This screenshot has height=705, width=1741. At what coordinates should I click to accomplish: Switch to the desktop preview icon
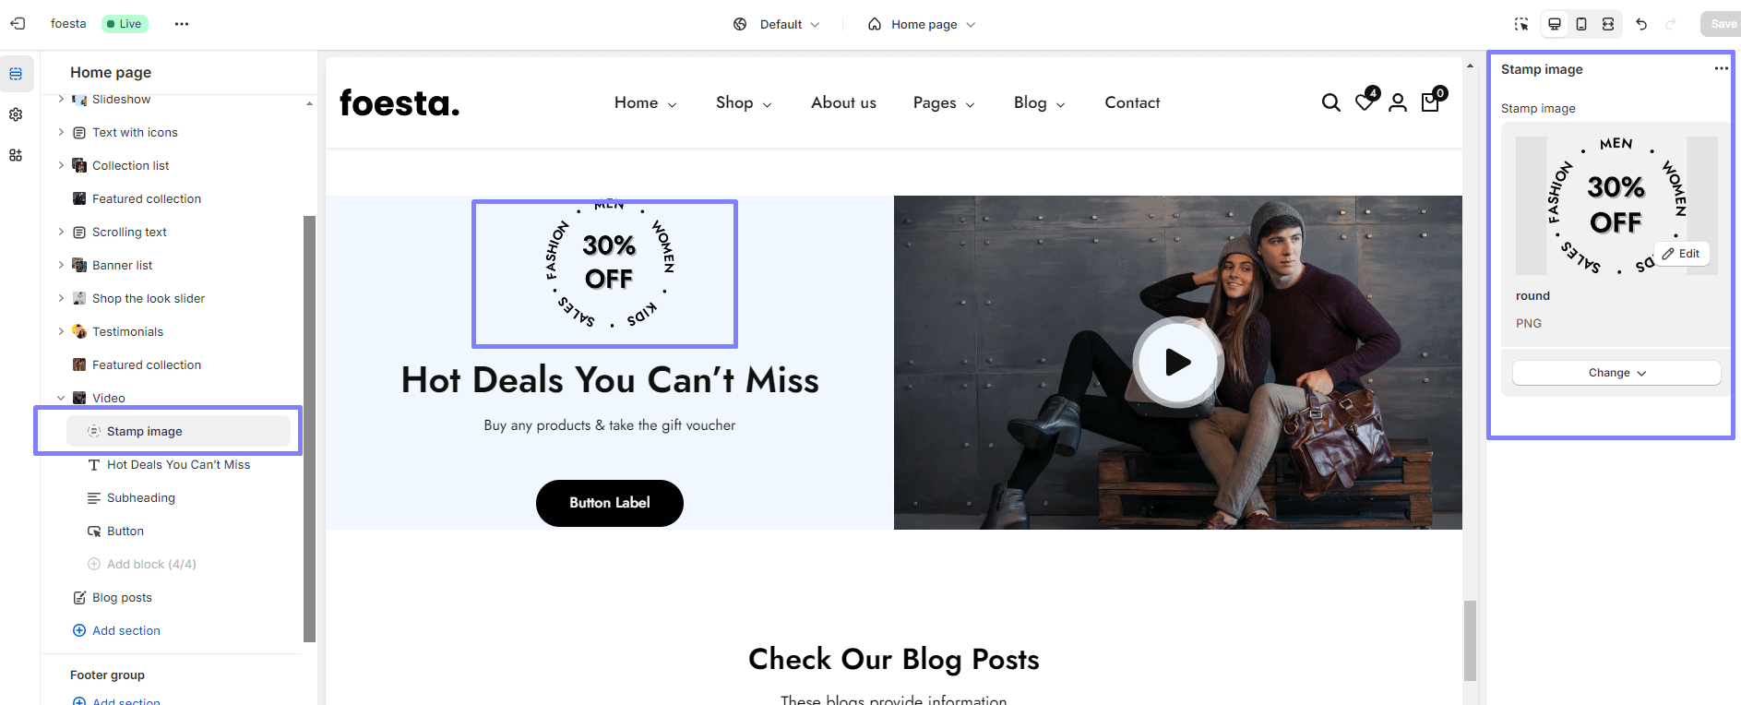[1555, 24]
